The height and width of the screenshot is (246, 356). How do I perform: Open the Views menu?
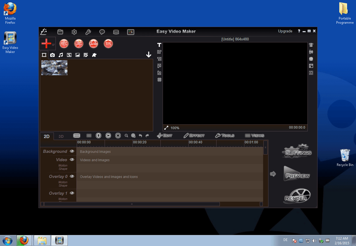click(x=254, y=136)
